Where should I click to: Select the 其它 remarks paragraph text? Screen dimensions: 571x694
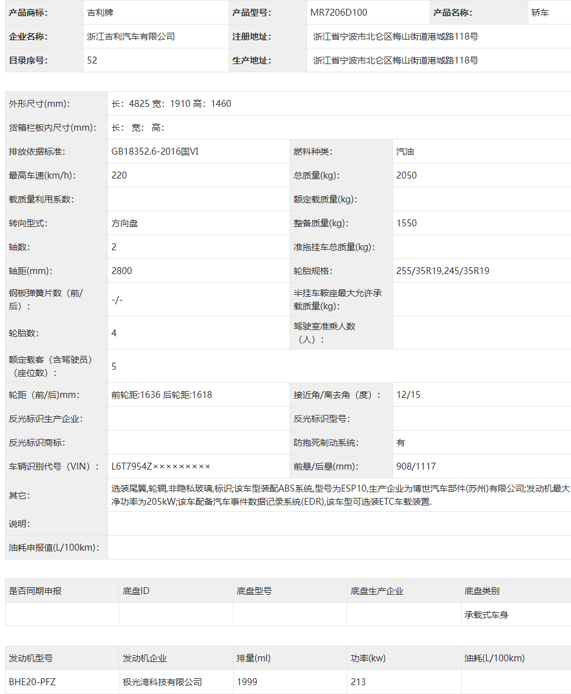point(340,495)
